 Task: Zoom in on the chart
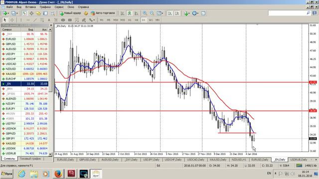click(145, 13)
